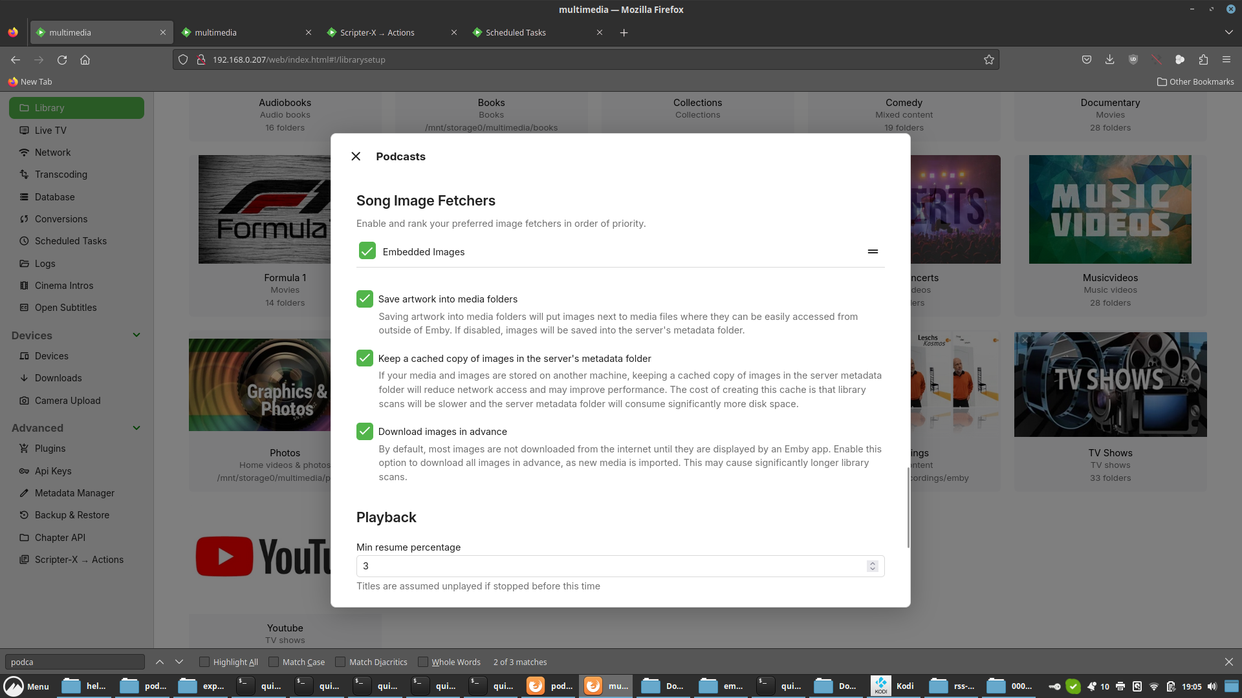The width and height of the screenshot is (1242, 698).
Task: Switch to the Scripter-X Actions tab
Action: coord(378,32)
